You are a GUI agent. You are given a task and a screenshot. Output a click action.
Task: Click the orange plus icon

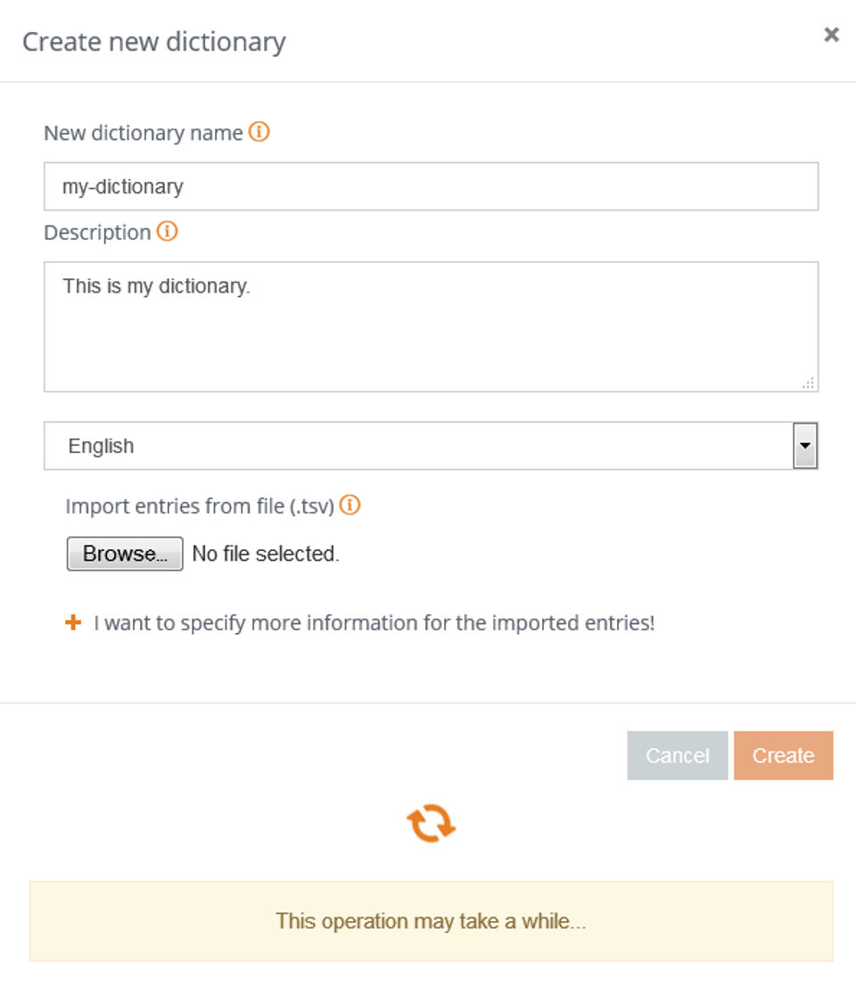(73, 622)
